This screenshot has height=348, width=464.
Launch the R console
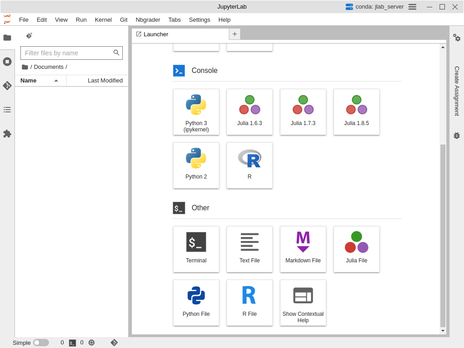[250, 165]
